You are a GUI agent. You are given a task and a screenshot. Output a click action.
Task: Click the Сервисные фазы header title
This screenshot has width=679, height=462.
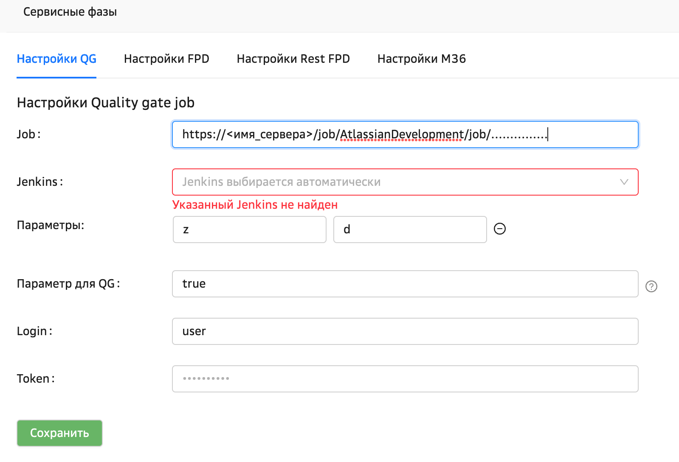coord(70,12)
